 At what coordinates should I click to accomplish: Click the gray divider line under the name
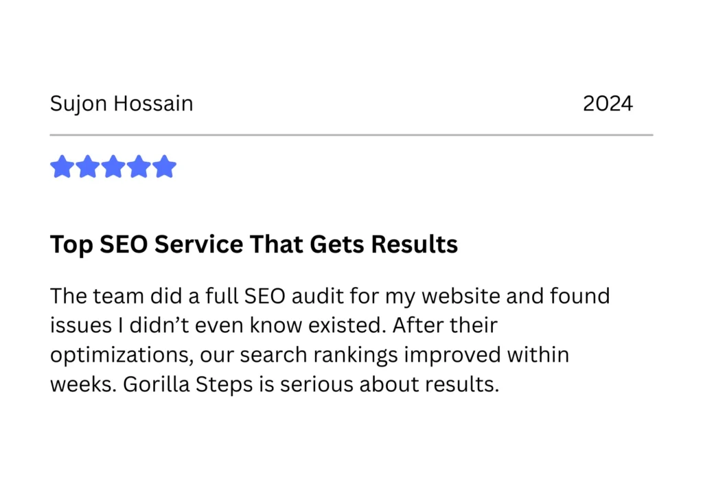(351, 135)
